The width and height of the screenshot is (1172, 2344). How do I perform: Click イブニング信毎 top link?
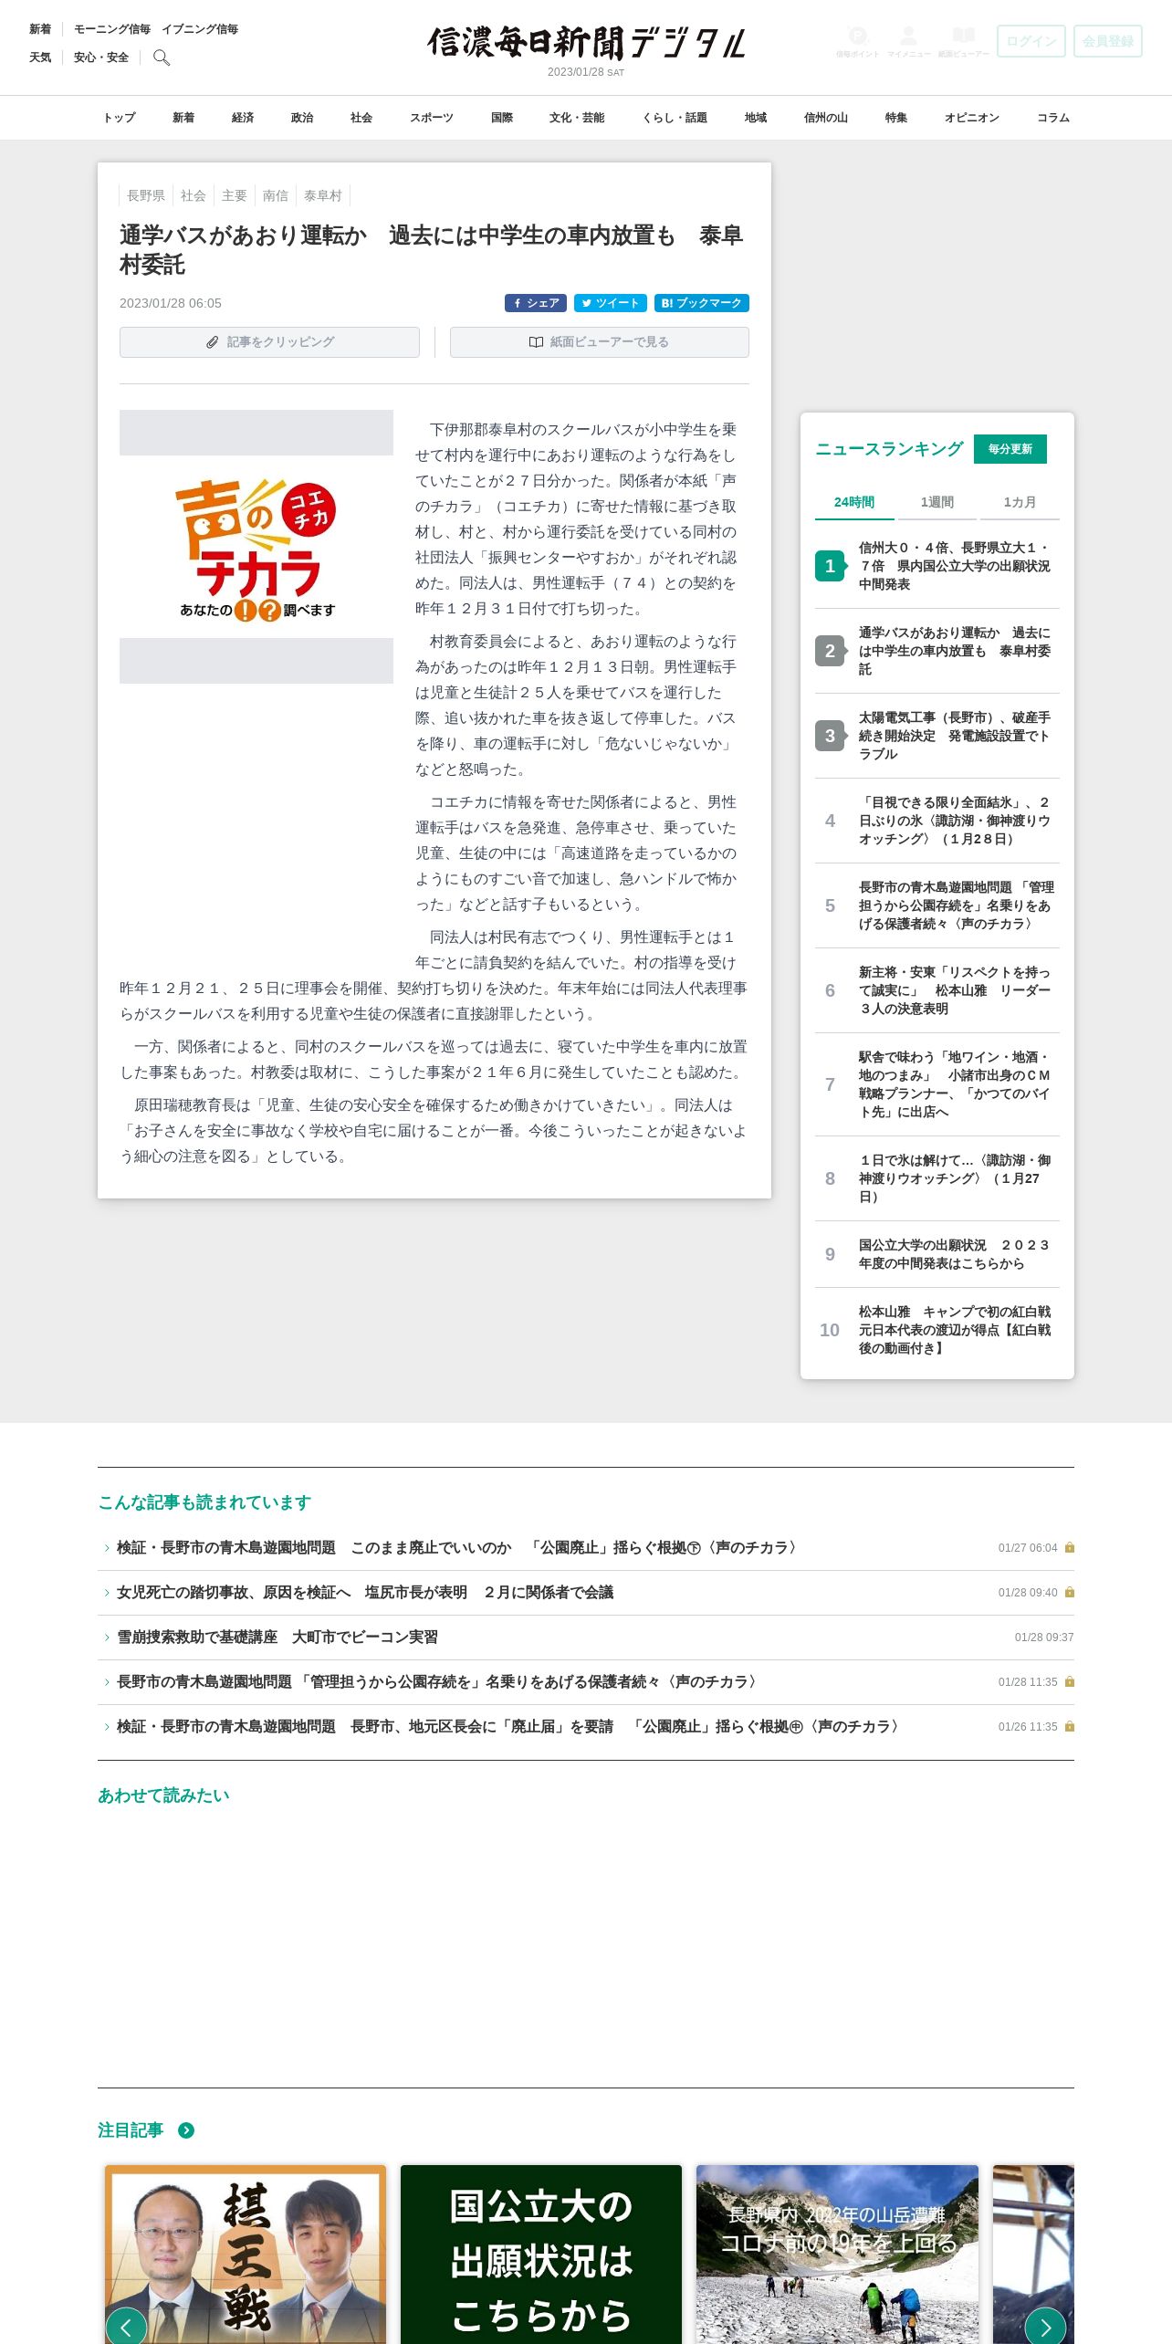point(200,29)
